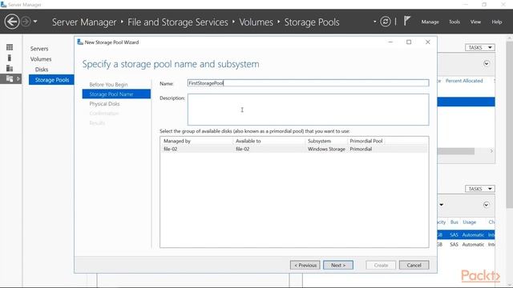513x288 pixels.
Task: Select the Local Server icon in sidebar
Action: click(10, 58)
